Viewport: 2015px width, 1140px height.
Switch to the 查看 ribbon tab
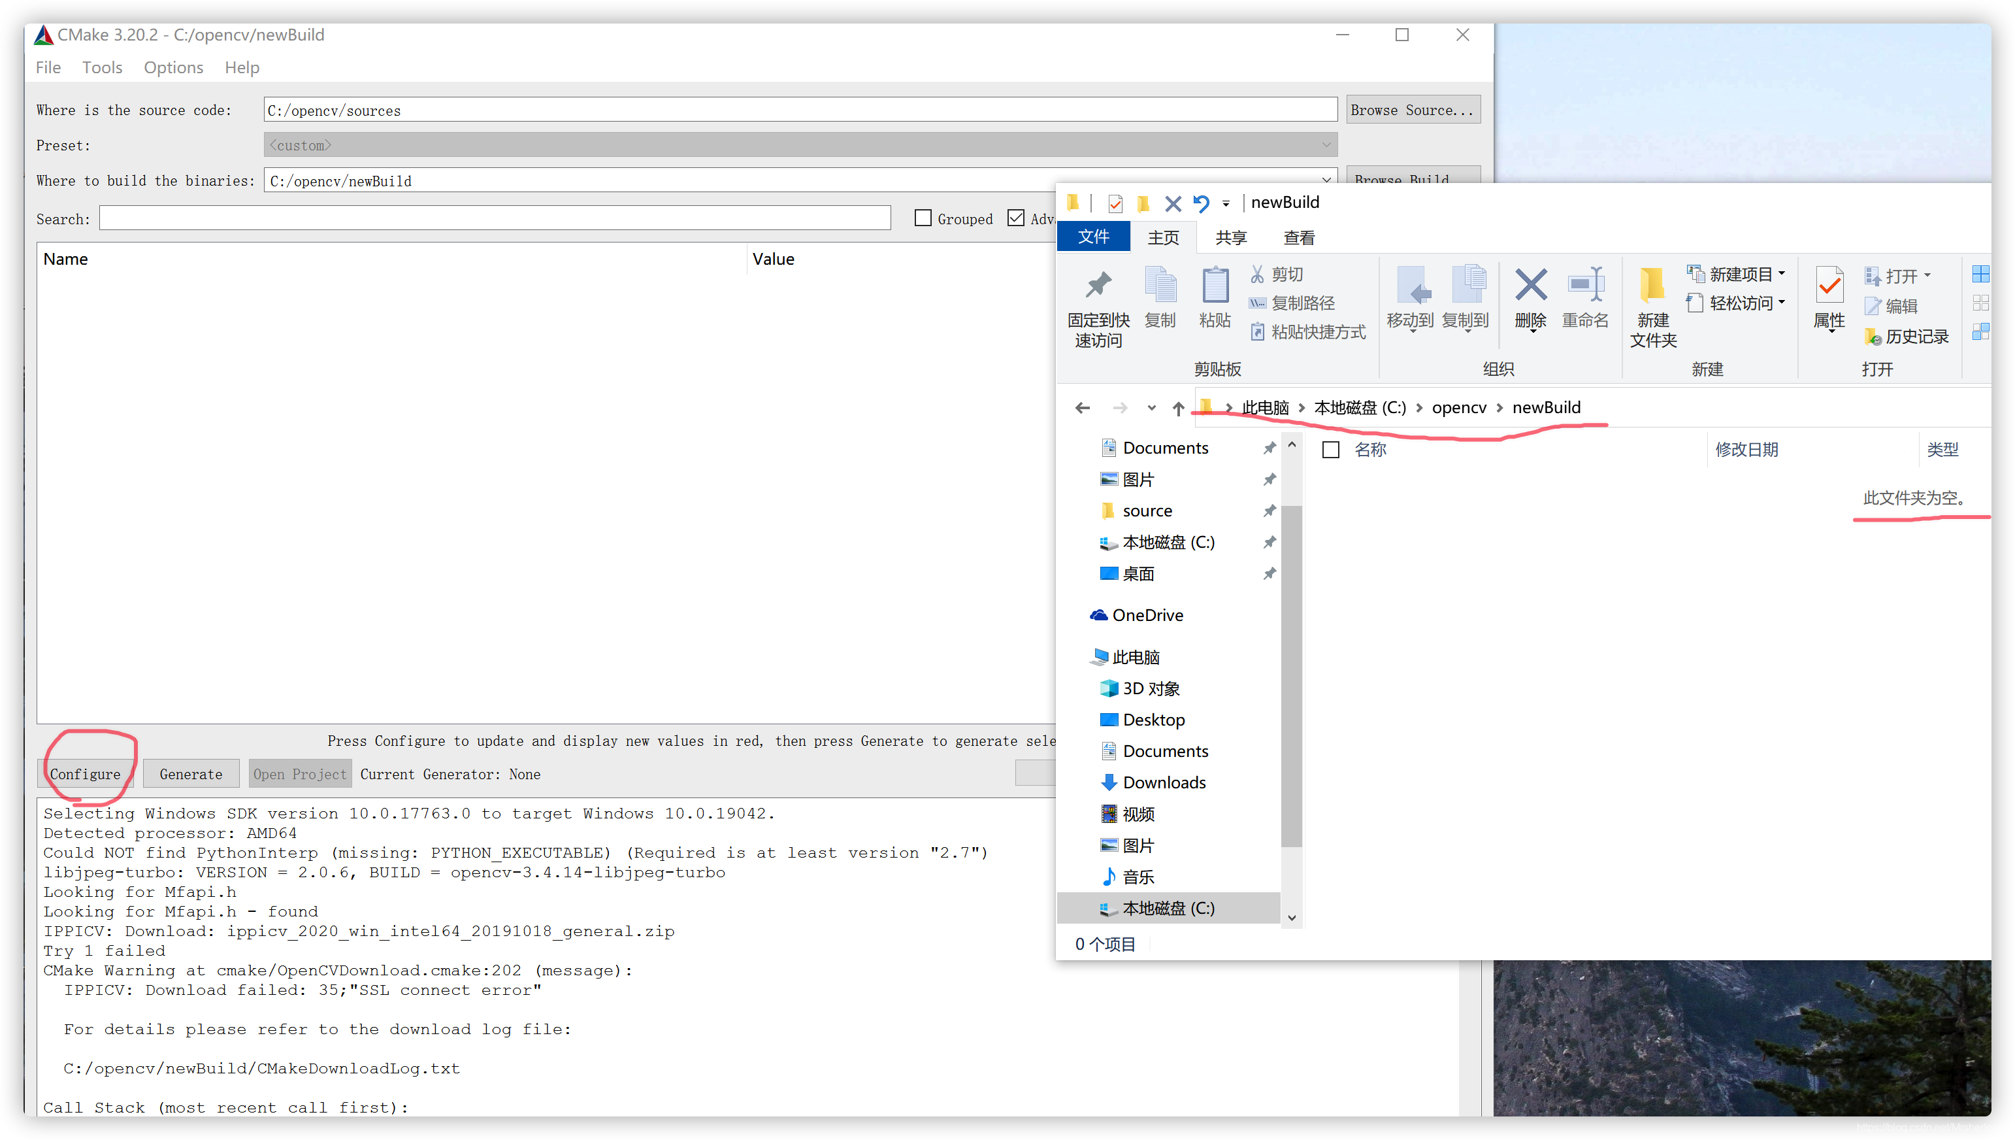(x=1299, y=237)
